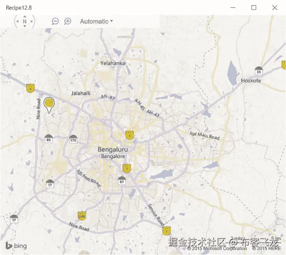This screenshot has height=255, width=286.
Task: Click the © 2015 Microsoft Corporation text
Action: click(x=217, y=248)
